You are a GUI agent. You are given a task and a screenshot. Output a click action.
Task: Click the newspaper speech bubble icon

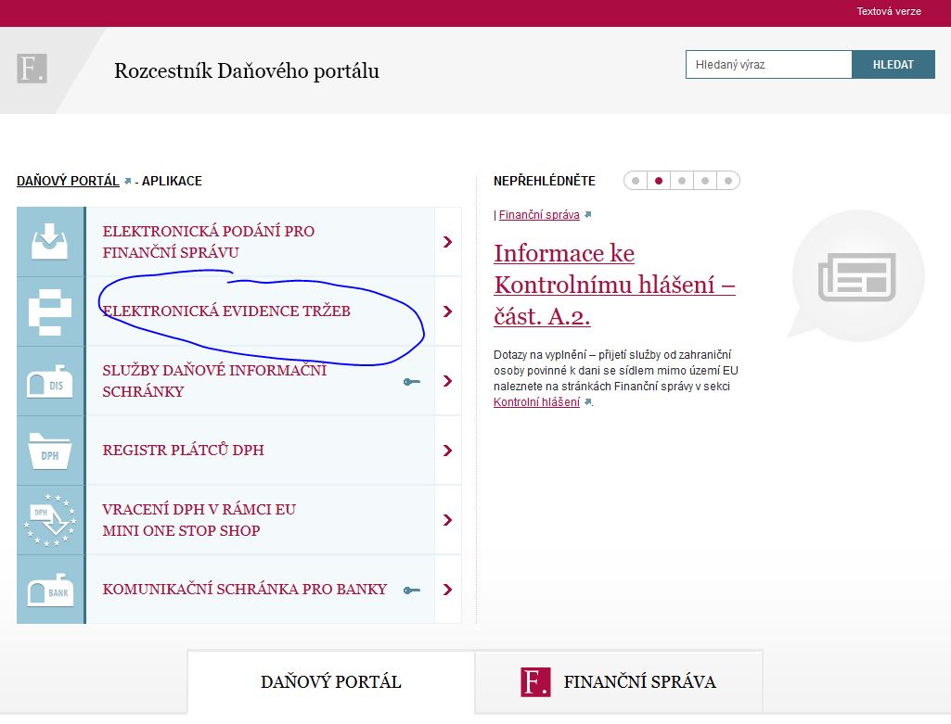(x=856, y=275)
